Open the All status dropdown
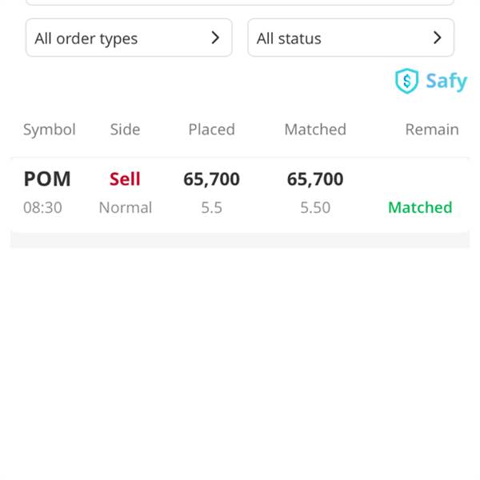Image resolution: width=480 pixels, height=480 pixels. [350, 38]
